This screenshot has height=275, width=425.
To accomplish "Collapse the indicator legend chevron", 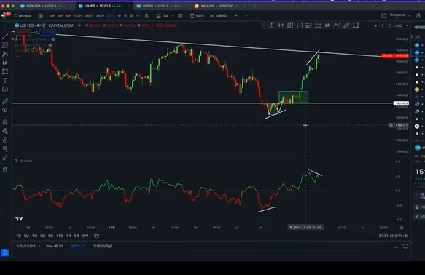I will (x=18, y=57).
